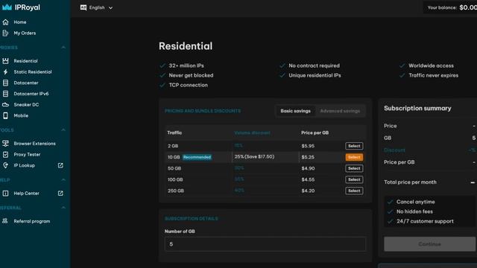
Task: Click the Volume discount column header
Action: (252, 133)
